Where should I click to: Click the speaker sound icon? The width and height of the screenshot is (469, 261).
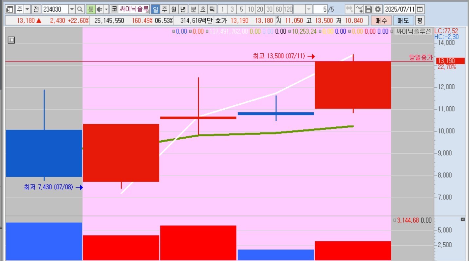100,9
